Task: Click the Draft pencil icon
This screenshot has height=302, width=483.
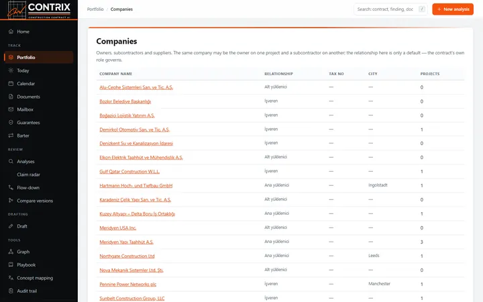Action: click(11, 226)
